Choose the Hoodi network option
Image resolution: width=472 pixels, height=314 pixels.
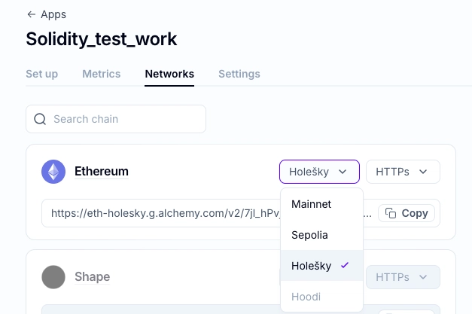point(321,297)
